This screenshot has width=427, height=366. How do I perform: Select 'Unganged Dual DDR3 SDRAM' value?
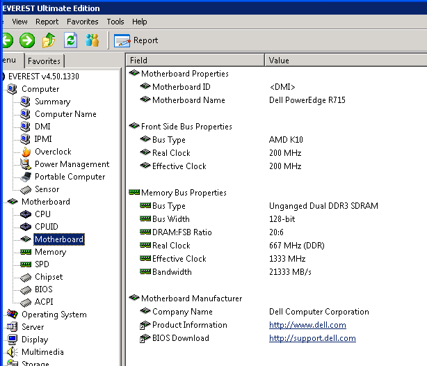pos(323,206)
